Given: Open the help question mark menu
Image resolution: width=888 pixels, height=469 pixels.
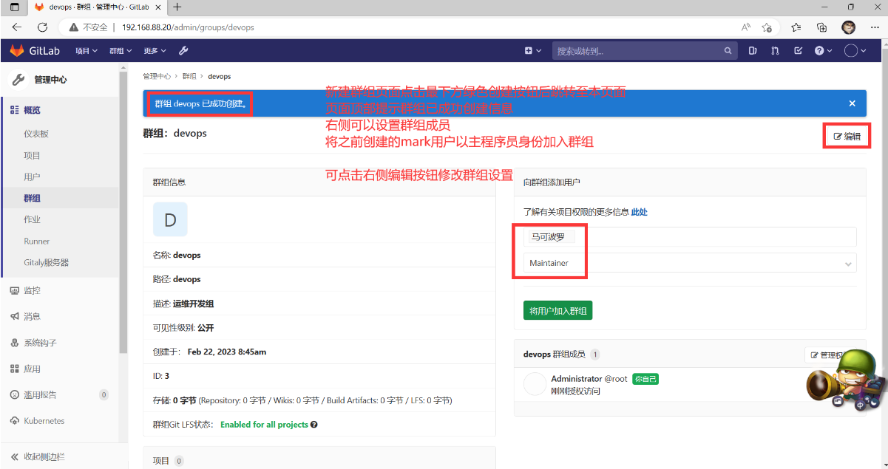Looking at the screenshot, I should tap(823, 51).
